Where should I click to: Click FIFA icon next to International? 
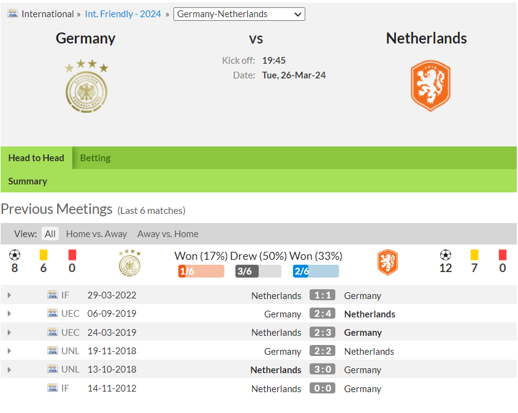(13, 14)
